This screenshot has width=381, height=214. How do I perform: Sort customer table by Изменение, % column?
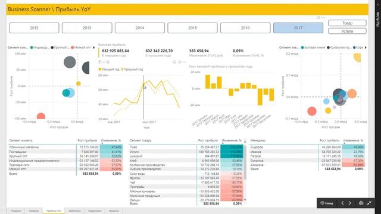[111, 140]
